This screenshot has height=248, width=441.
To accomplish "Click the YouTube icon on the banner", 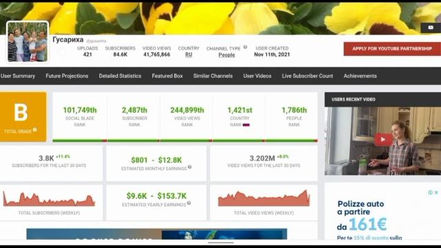I will pos(431,28).
